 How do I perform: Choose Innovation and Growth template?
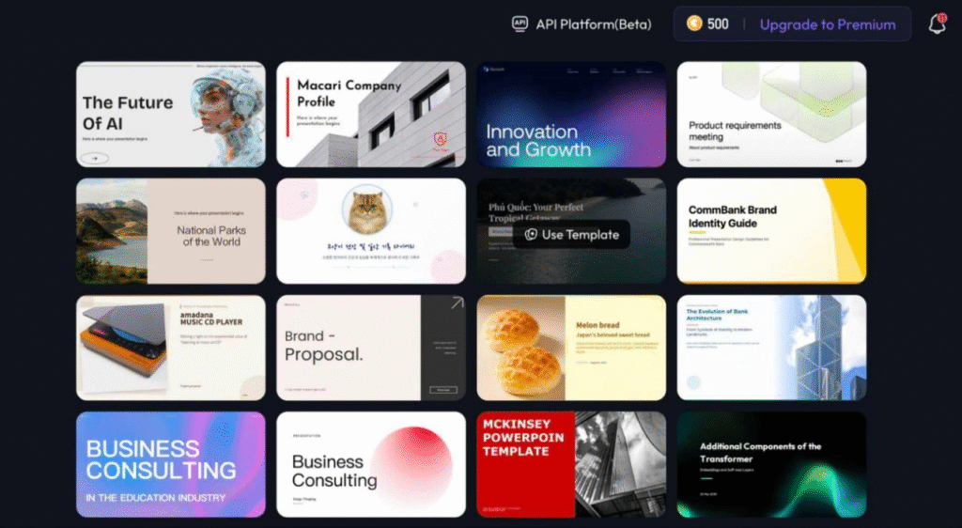click(571, 114)
